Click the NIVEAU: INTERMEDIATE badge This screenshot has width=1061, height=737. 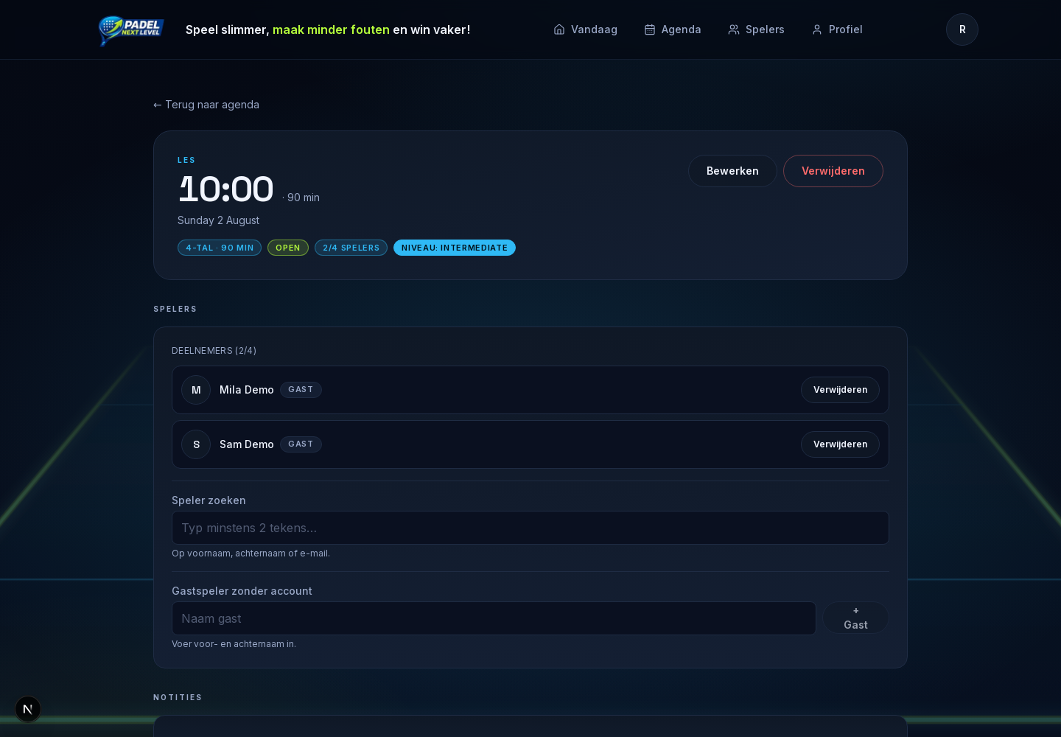tap(455, 248)
